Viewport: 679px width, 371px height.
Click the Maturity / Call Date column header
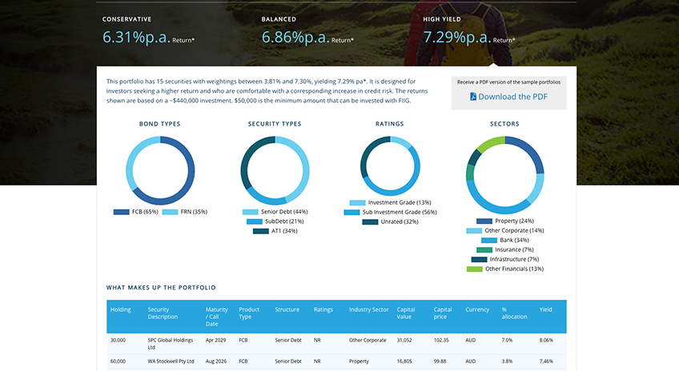coord(216,317)
